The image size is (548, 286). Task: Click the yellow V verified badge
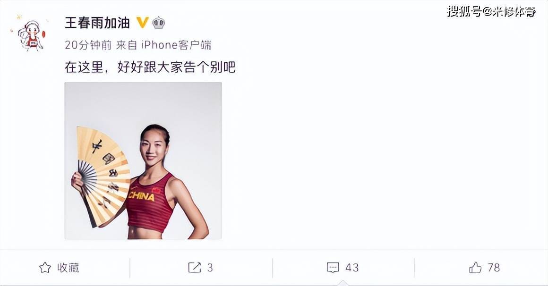pos(142,23)
